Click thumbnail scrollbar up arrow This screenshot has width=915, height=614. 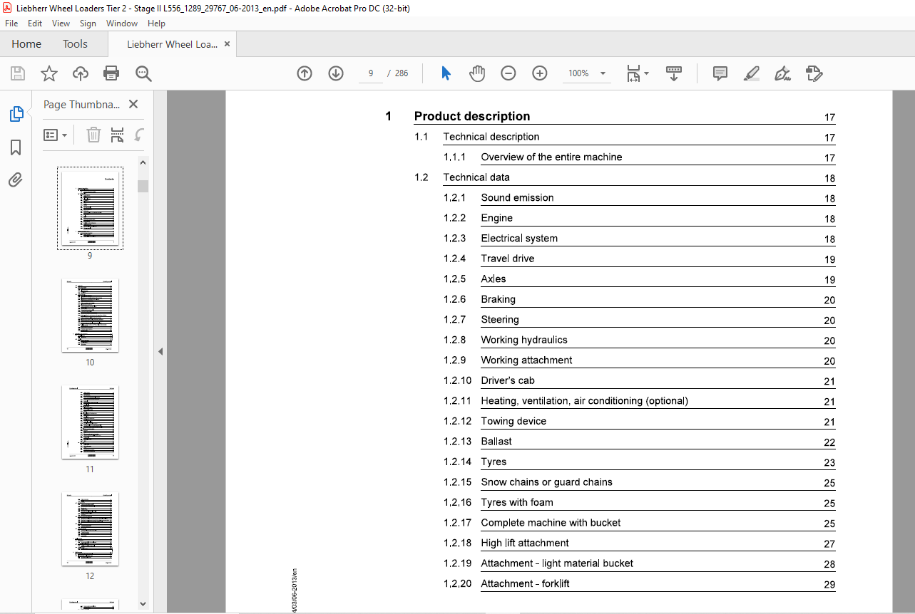[x=143, y=162]
